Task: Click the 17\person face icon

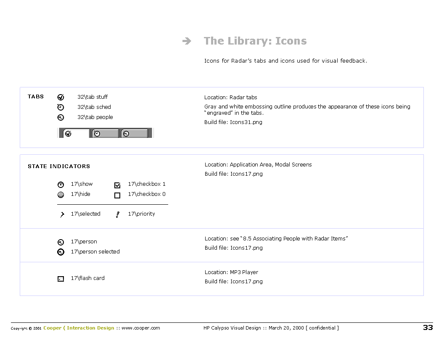Action: [x=61, y=242]
